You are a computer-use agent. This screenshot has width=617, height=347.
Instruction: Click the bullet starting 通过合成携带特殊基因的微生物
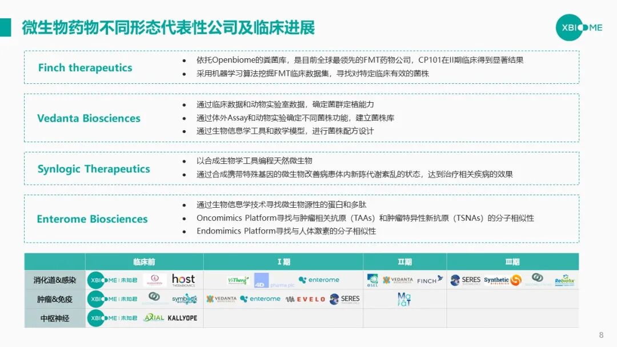tap(355, 175)
